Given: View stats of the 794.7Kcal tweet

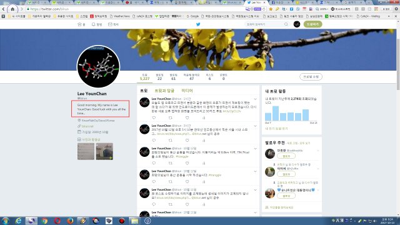Looking at the screenshot, I should coord(204,163).
